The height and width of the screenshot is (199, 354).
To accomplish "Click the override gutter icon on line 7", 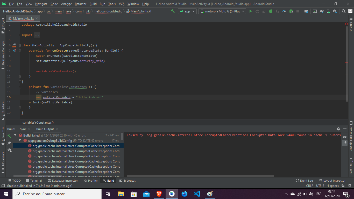I will click(15, 51).
